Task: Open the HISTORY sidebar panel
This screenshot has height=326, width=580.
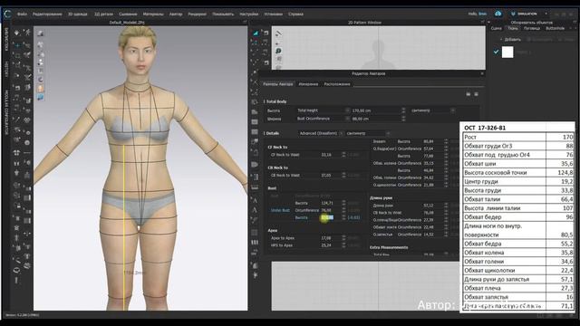Action: click(x=6, y=69)
